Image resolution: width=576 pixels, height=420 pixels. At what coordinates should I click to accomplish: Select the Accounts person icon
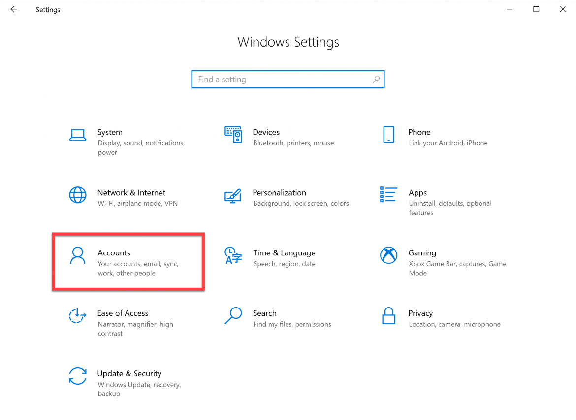point(78,255)
